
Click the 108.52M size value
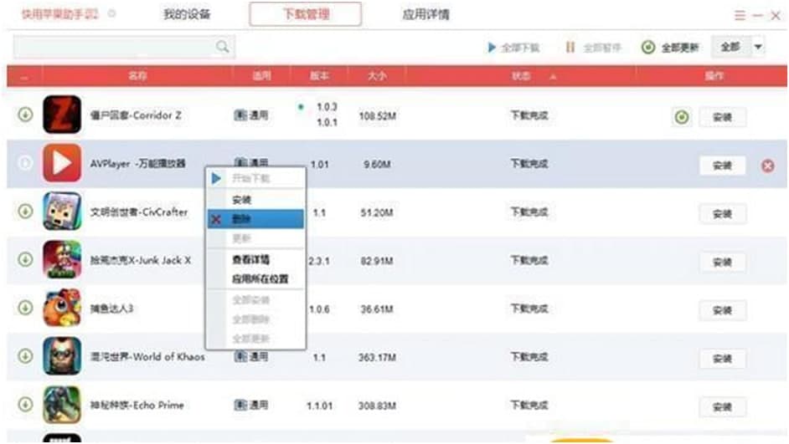[x=377, y=116]
